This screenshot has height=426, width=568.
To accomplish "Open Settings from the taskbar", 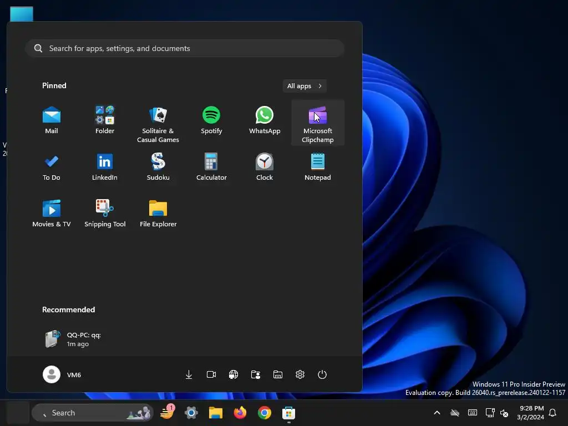I will (191, 413).
